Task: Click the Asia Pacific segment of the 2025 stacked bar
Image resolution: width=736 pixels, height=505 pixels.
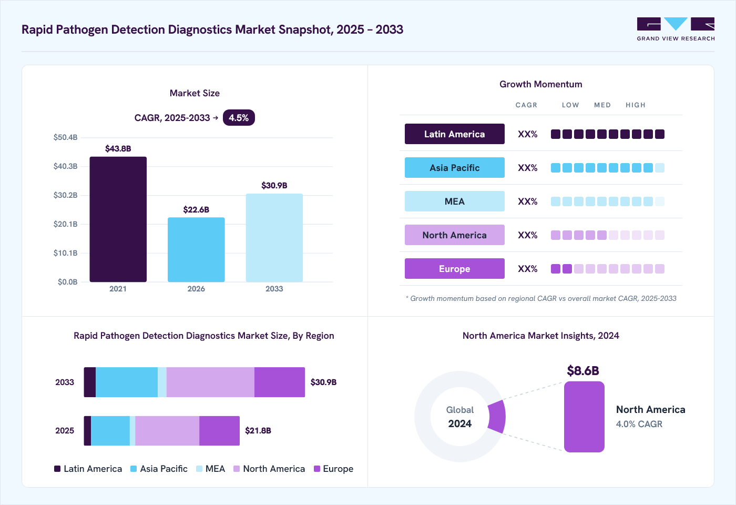Action: click(110, 431)
